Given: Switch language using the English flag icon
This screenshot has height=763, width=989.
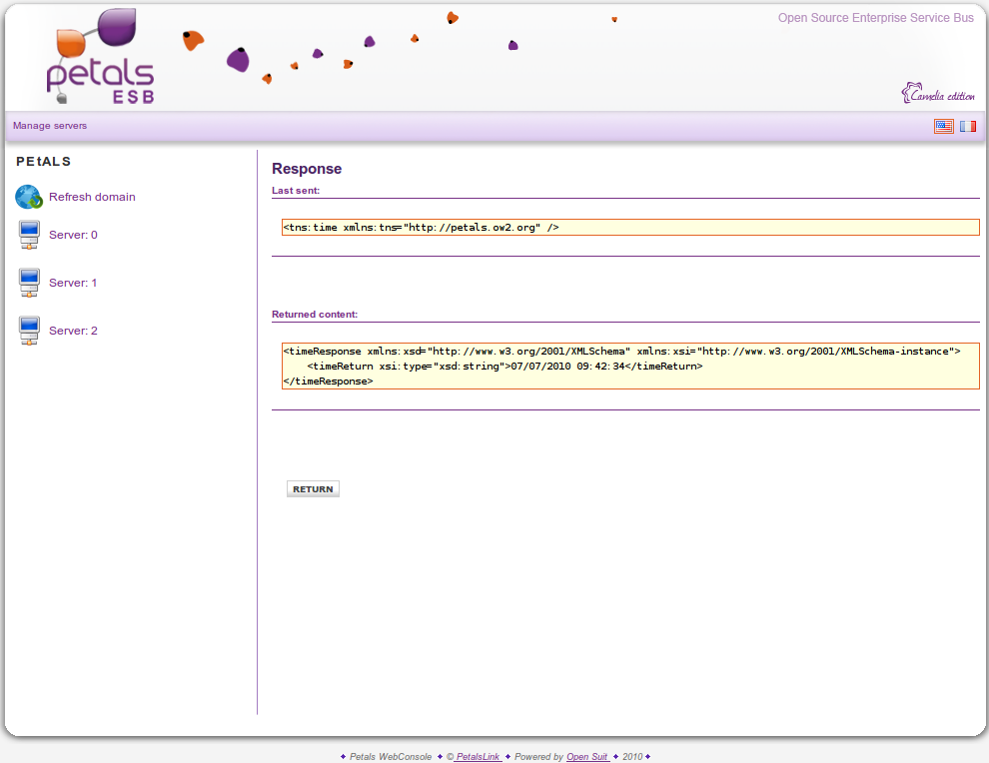Looking at the screenshot, I should point(943,126).
